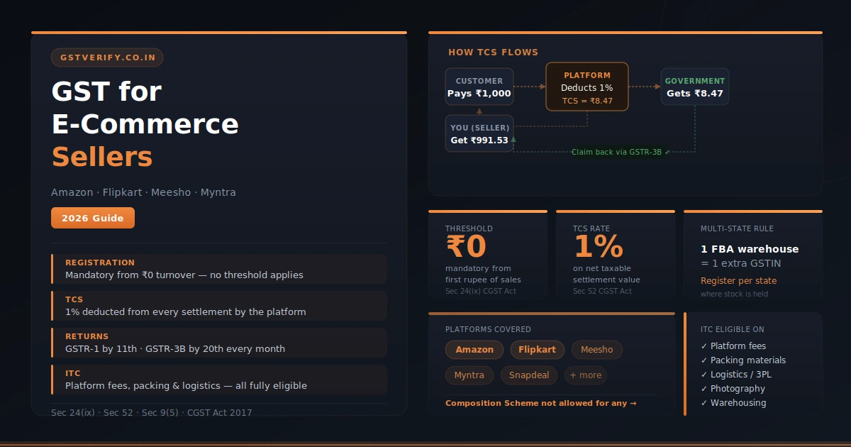The width and height of the screenshot is (851, 447).
Task: Click the 2026 Guide button
Action: click(93, 218)
